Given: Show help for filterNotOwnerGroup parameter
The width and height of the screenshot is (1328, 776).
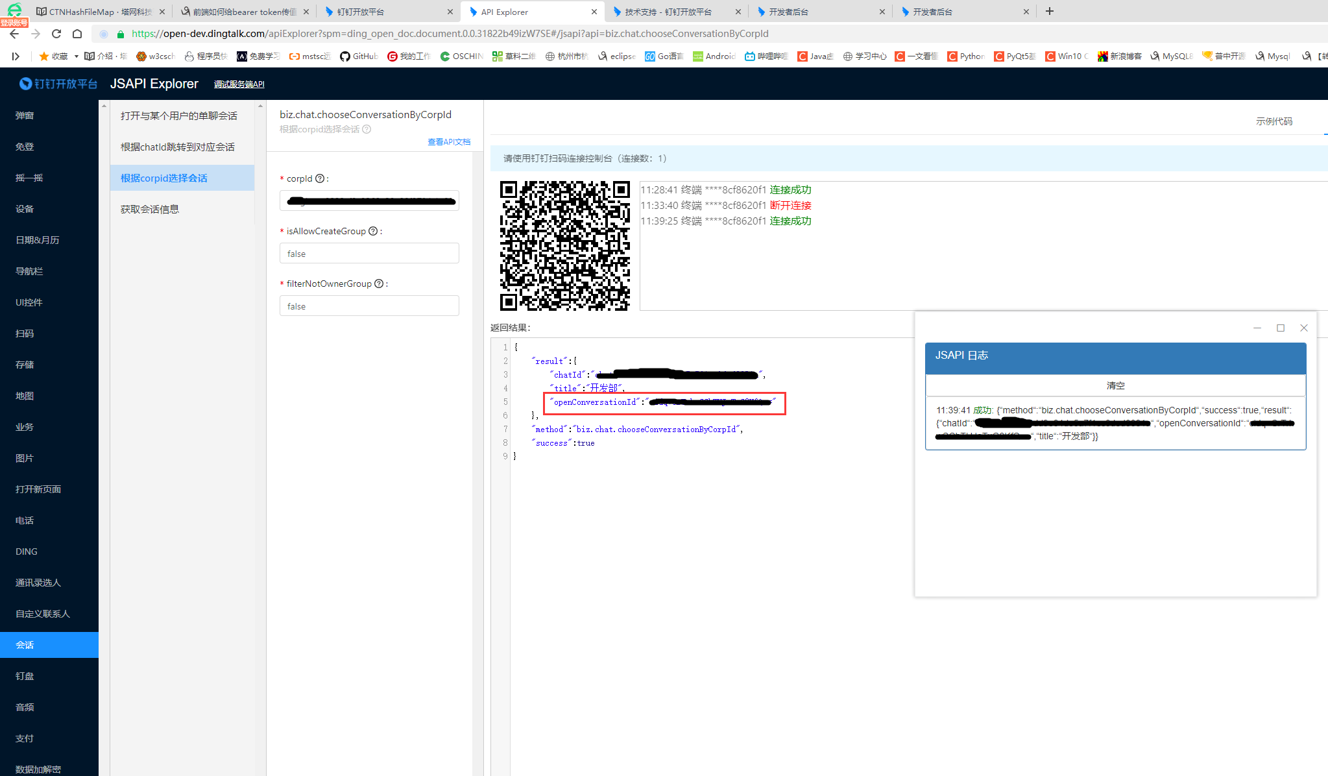Looking at the screenshot, I should click(x=379, y=284).
